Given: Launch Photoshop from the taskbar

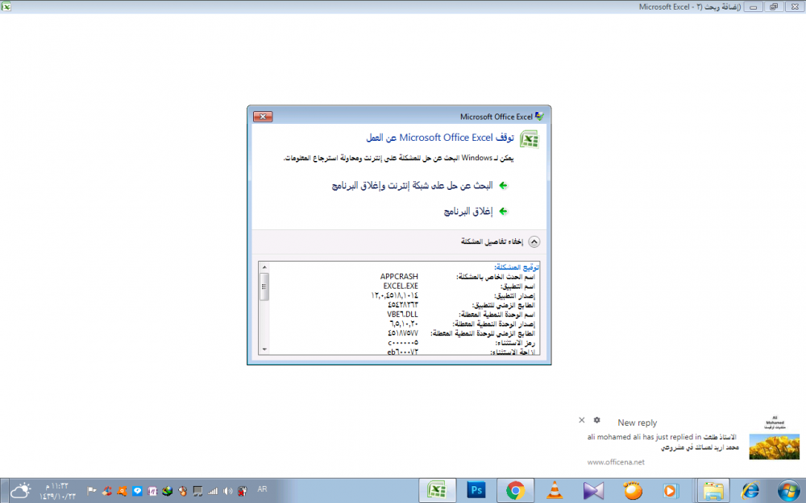Looking at the screenshot, I should [476, 490].
